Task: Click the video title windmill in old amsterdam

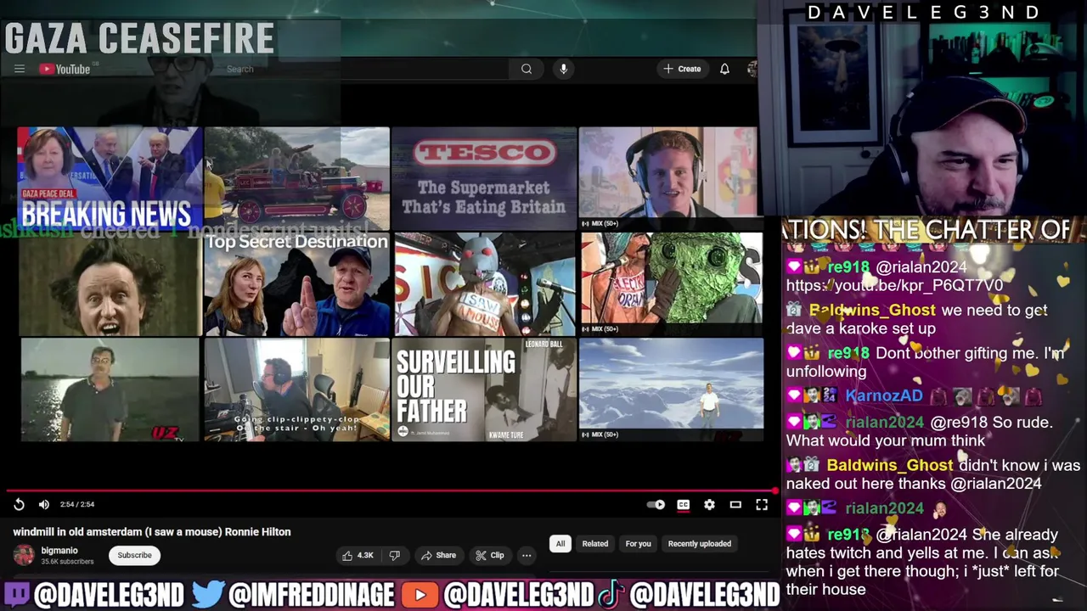Action: pyautogui.click(x=152, y=532)
